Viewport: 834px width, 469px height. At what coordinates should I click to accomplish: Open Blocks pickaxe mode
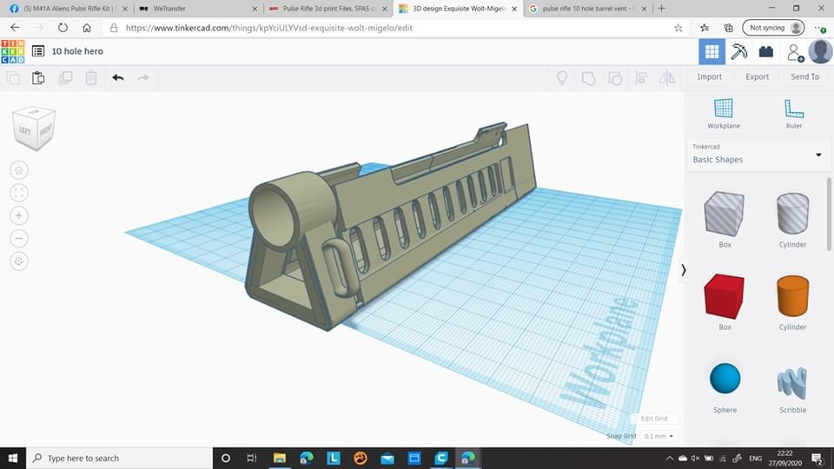[x=738, y=51]
